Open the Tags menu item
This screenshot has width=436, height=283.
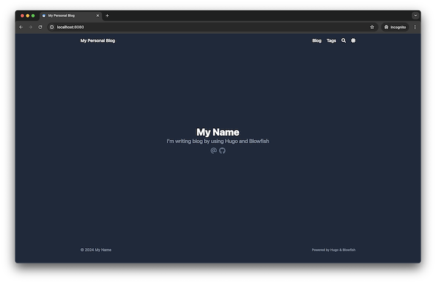(331, 41)
